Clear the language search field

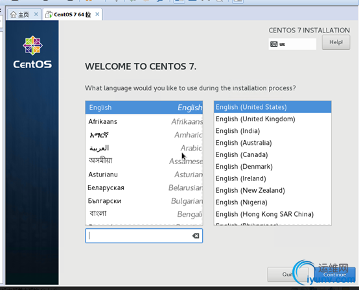(x=196, y=236)
